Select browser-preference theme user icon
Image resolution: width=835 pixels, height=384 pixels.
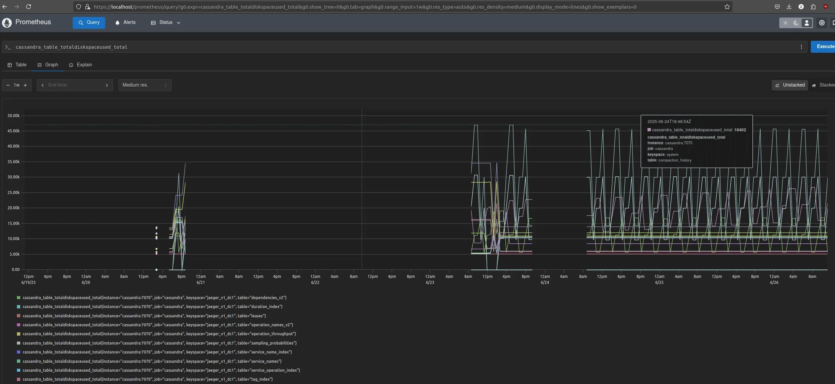[806, 23]
